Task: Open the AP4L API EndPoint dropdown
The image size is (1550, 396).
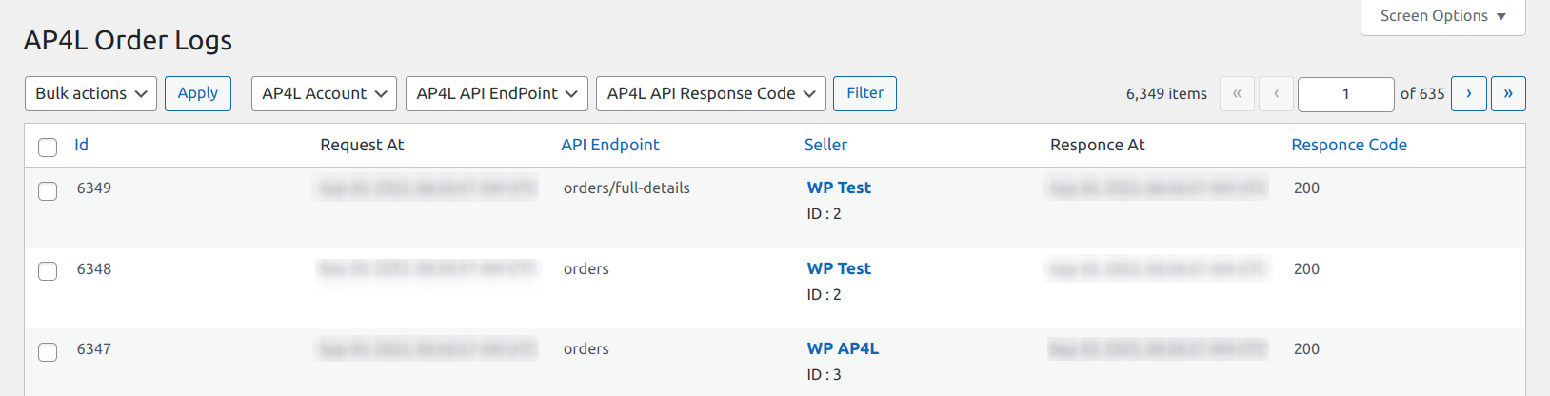Action: pyautogui.click(x=497, y=93)
